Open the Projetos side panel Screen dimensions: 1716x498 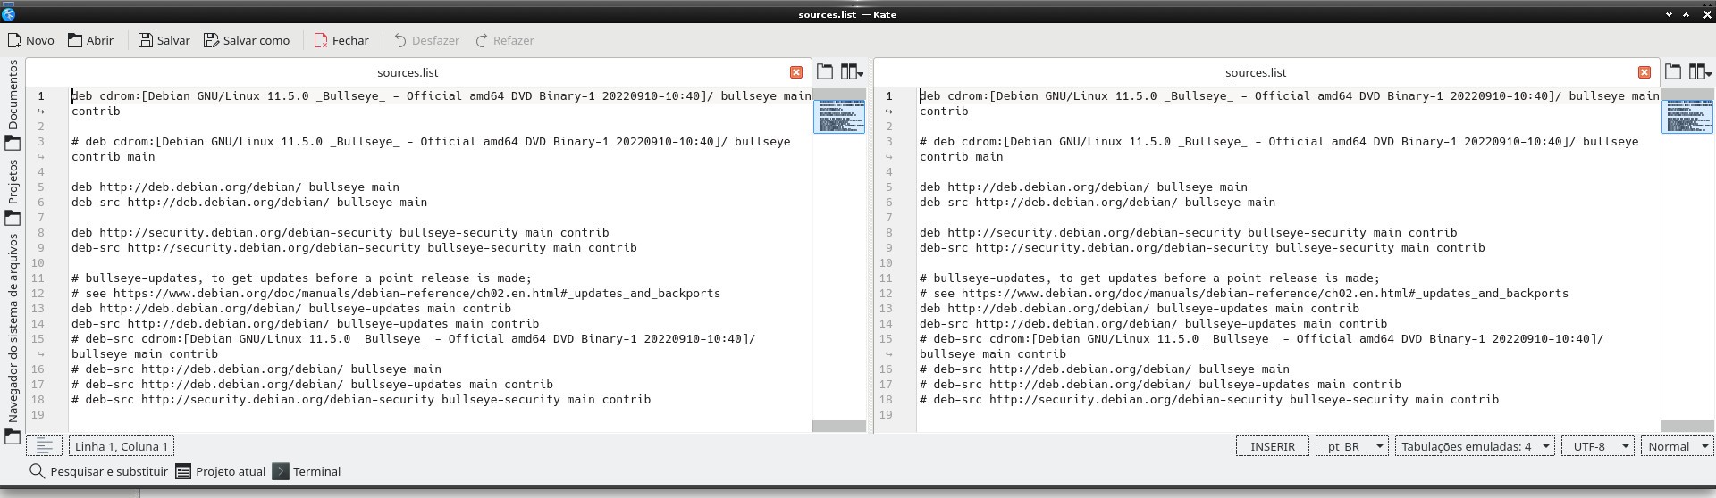(13, 191)
